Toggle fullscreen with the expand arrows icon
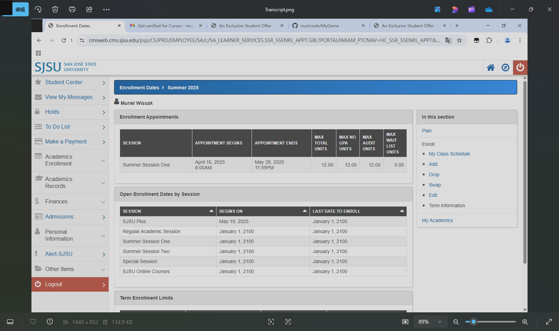The image size is (559, 331). tap(549, 322)
